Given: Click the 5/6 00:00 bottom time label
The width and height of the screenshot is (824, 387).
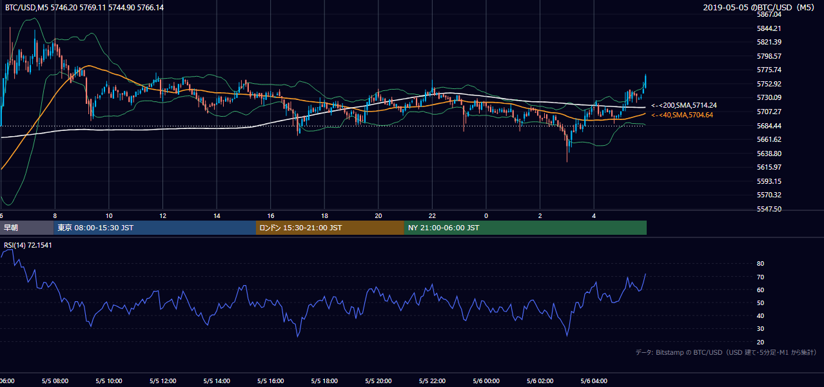Looking at the screenshot, I should point(486,381).
